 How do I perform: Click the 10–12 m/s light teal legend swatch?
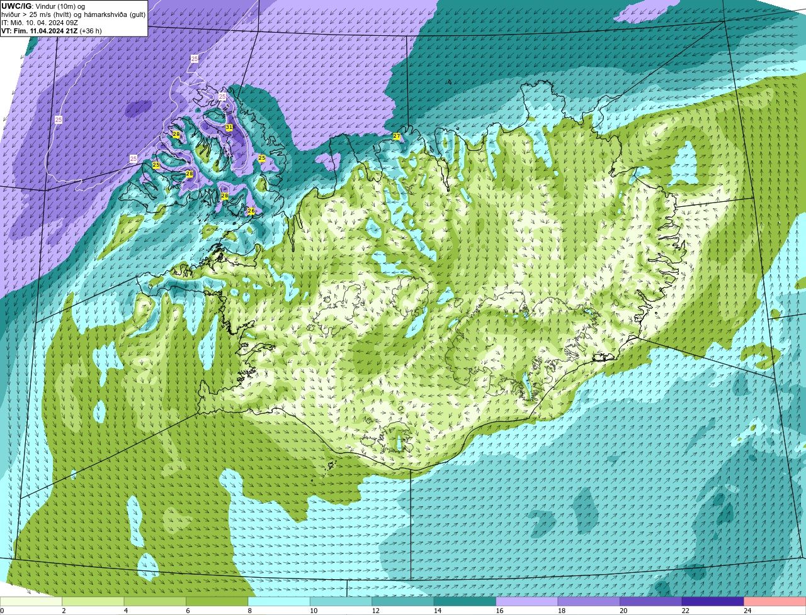tap(341, 601)
